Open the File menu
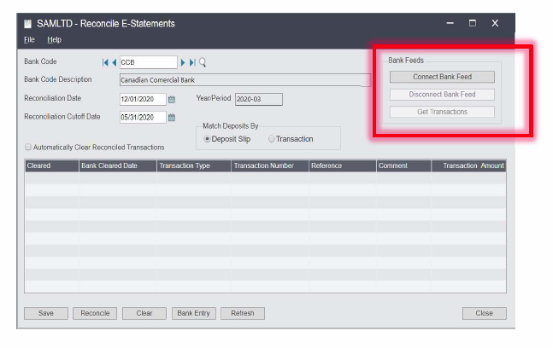 29,39
